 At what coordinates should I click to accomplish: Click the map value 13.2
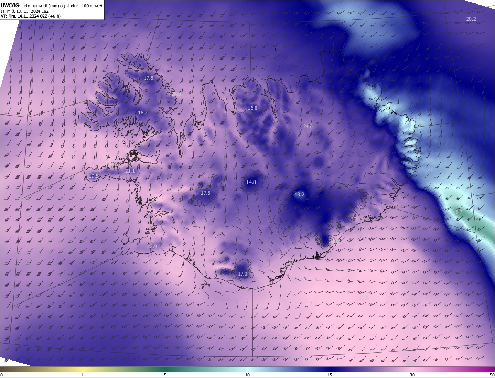tap(299, 195)
